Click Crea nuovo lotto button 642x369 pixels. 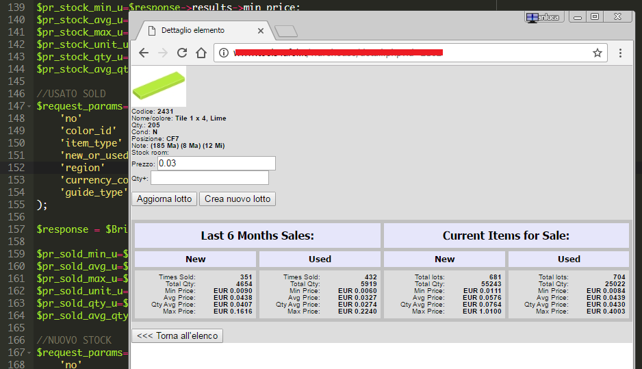coord(237,199)
